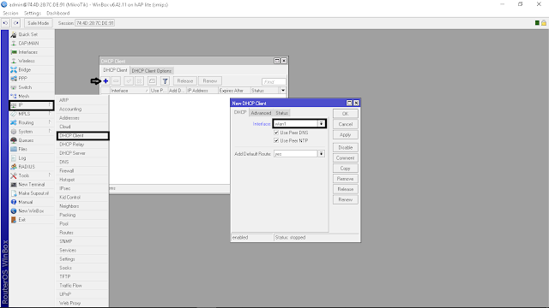
Task: Expand the MPLS submenu
Action: tap(32, 114)
